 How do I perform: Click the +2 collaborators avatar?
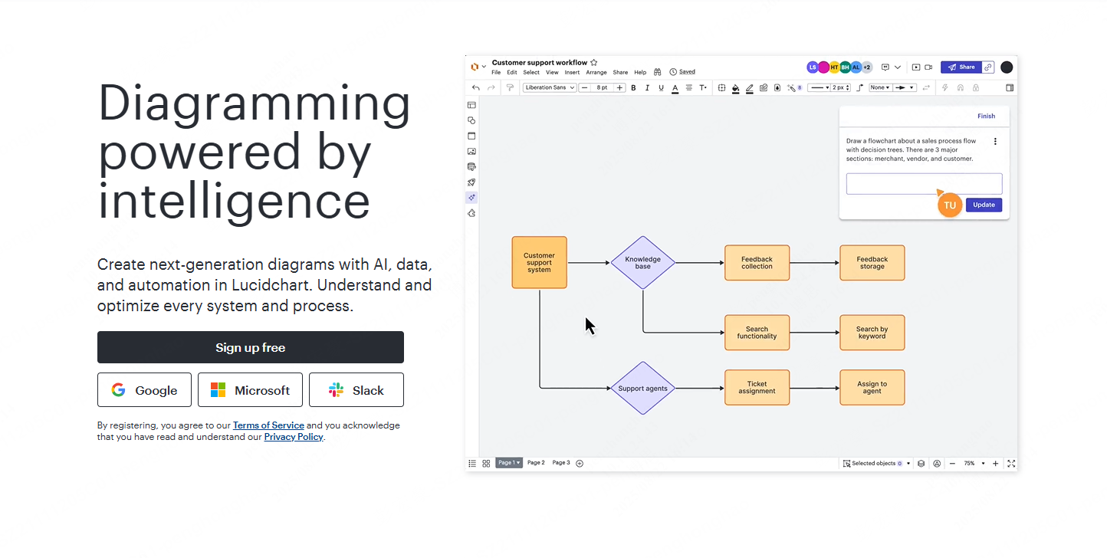click(866, 67)
